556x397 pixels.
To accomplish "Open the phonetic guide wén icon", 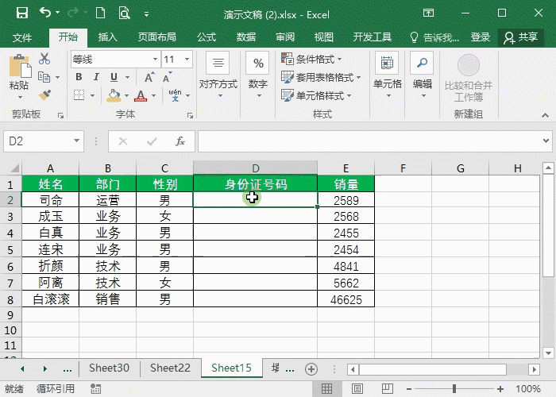I will pos(176,95).
